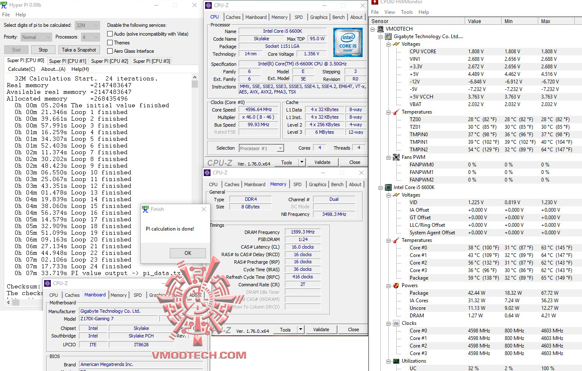This screenshot has width=582, height=371.
Task: Click the VMODTECH computer icon in HWMonitor
Action: [380, 29]
